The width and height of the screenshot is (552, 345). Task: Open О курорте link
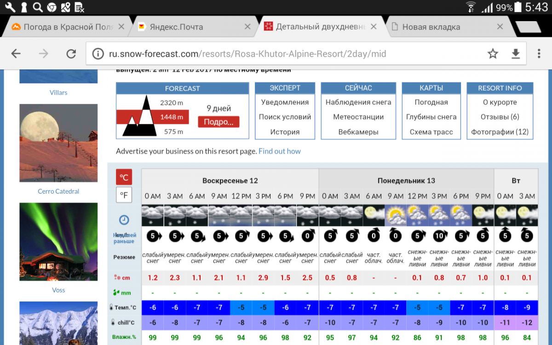click(x=500, y=102)
